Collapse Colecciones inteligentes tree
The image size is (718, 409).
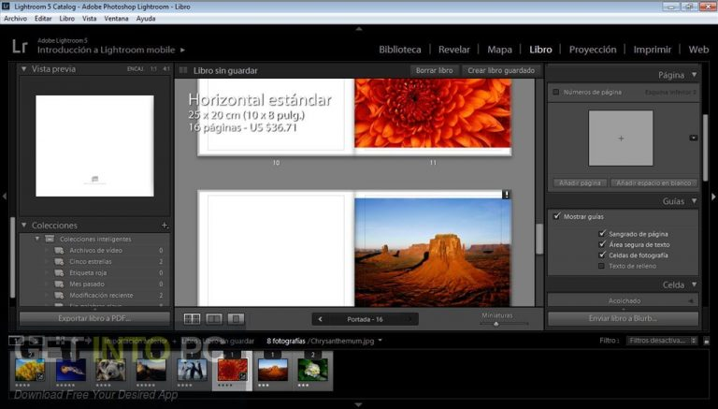[x=37, y=239]
